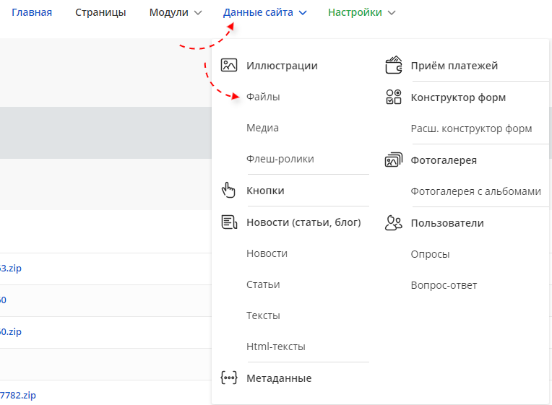Open Расш. конструктор форм item
The height and width of the screenshot is (405, 552).
pos(471,129)
